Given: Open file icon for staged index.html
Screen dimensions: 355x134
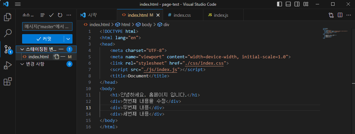Looking at the screenshot, I should [56, 57].
